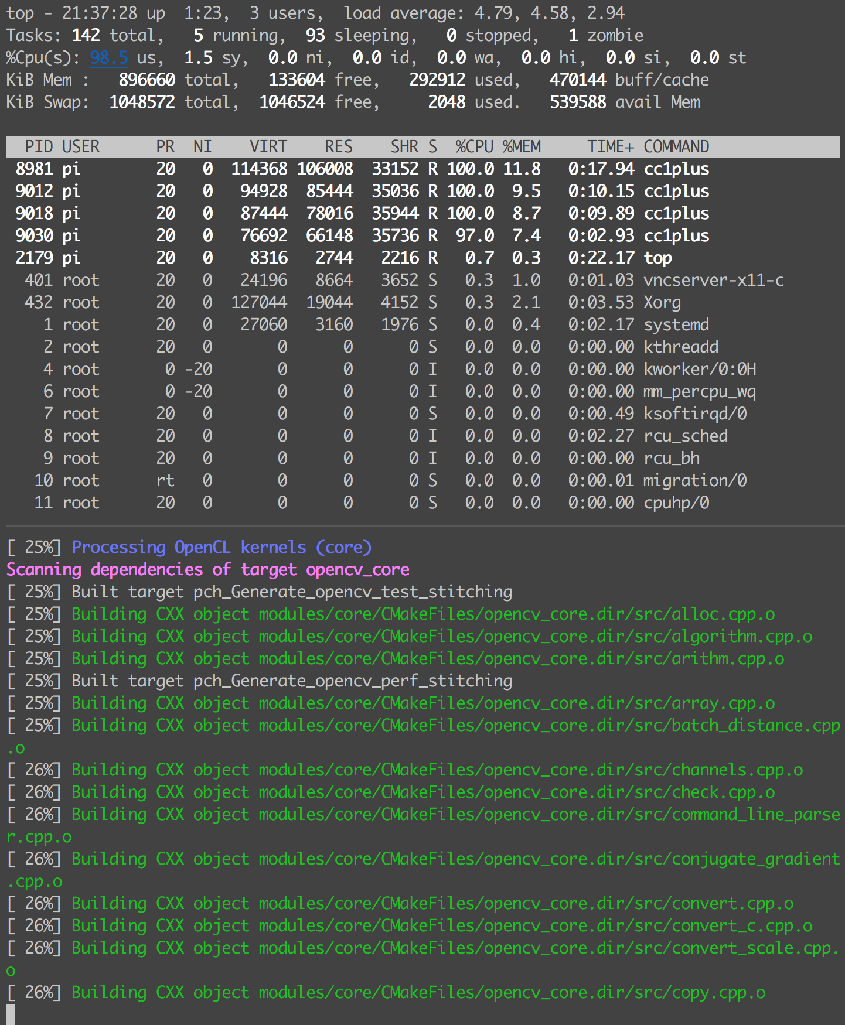Select the PID column header
The width and height of the screenshot is (845, 1025).
coord(39,146)
